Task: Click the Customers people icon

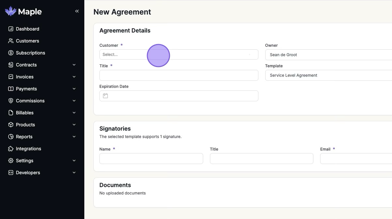Action: click(x=11, y=41)
